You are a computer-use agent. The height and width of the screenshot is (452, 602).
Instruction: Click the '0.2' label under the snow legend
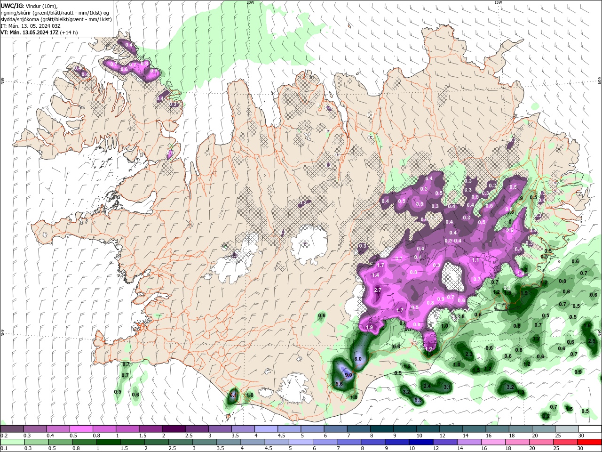tap(3, 436)
